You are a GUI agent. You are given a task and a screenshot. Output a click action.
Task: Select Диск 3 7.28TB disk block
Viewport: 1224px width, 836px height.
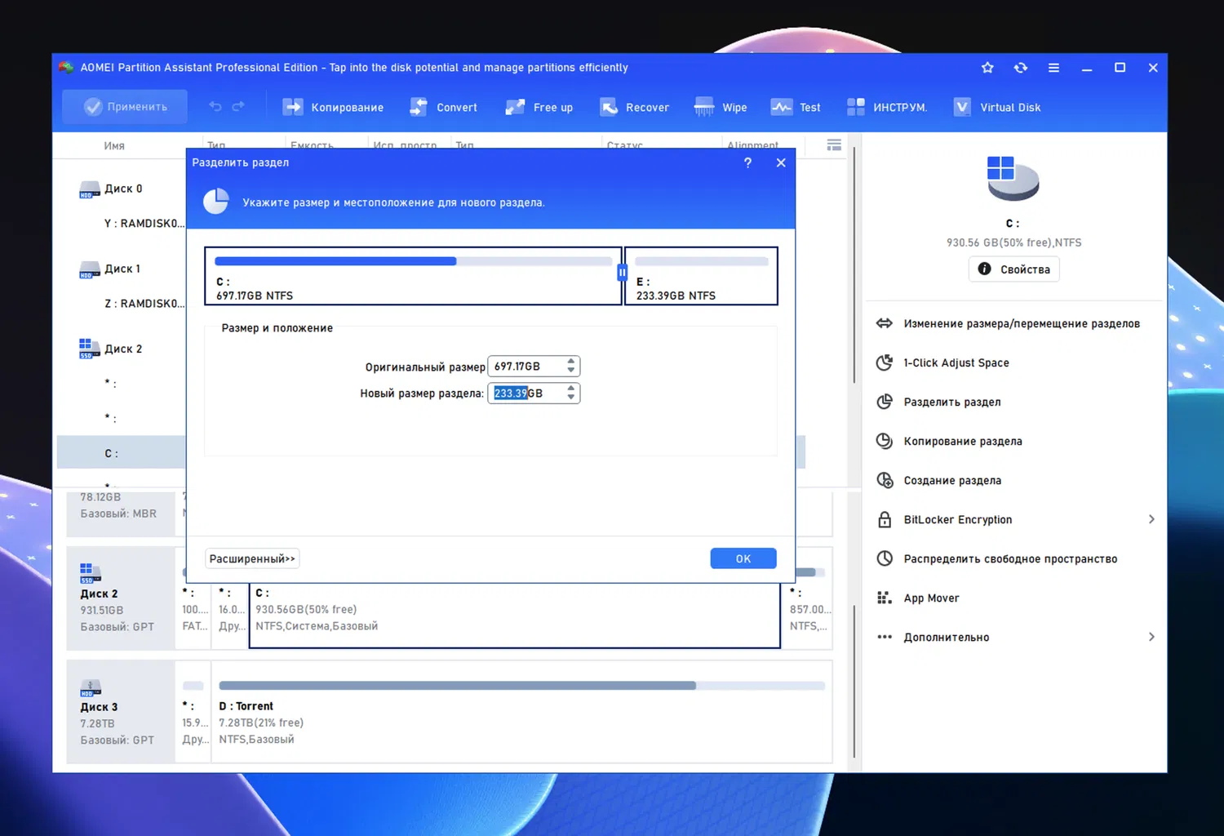[x=121, y=712]
